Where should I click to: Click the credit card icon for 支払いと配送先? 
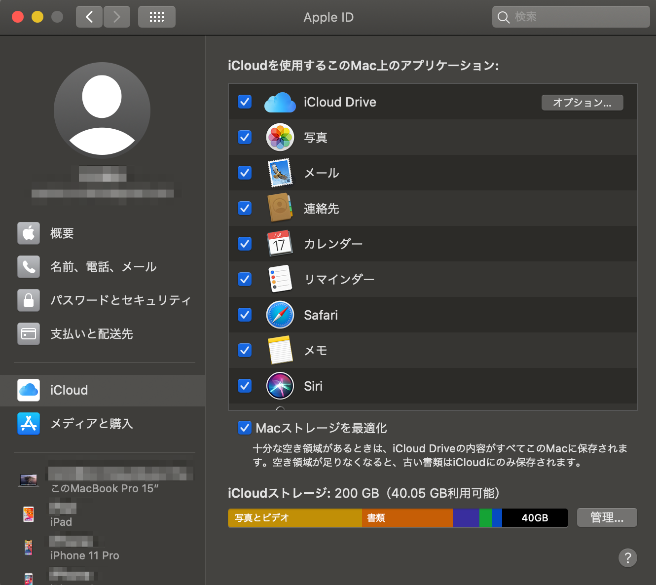(29, 334)
